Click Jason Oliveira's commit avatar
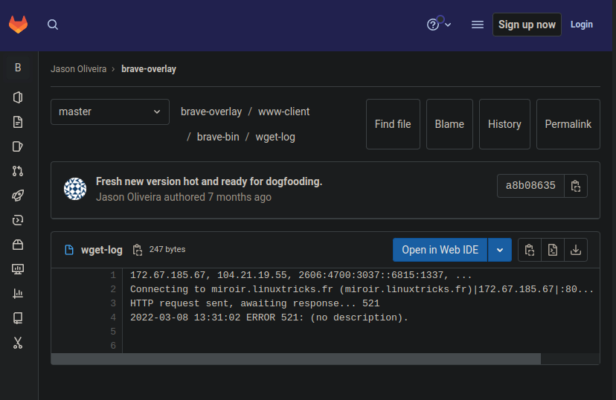 point(75,189)
